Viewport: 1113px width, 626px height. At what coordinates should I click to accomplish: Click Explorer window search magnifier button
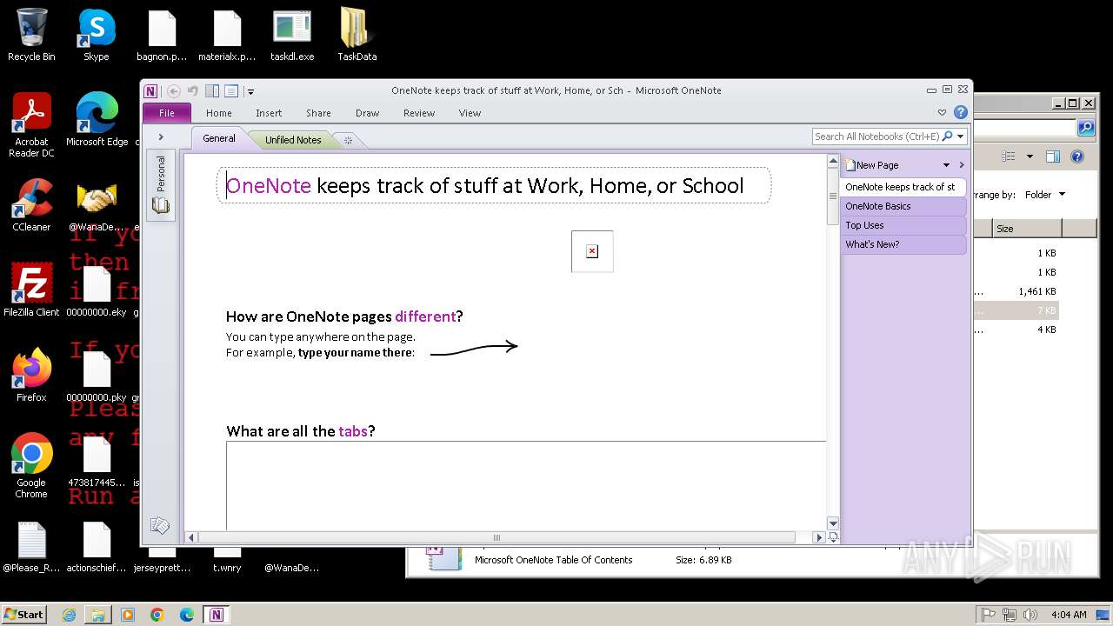(x=1086, y=129)
